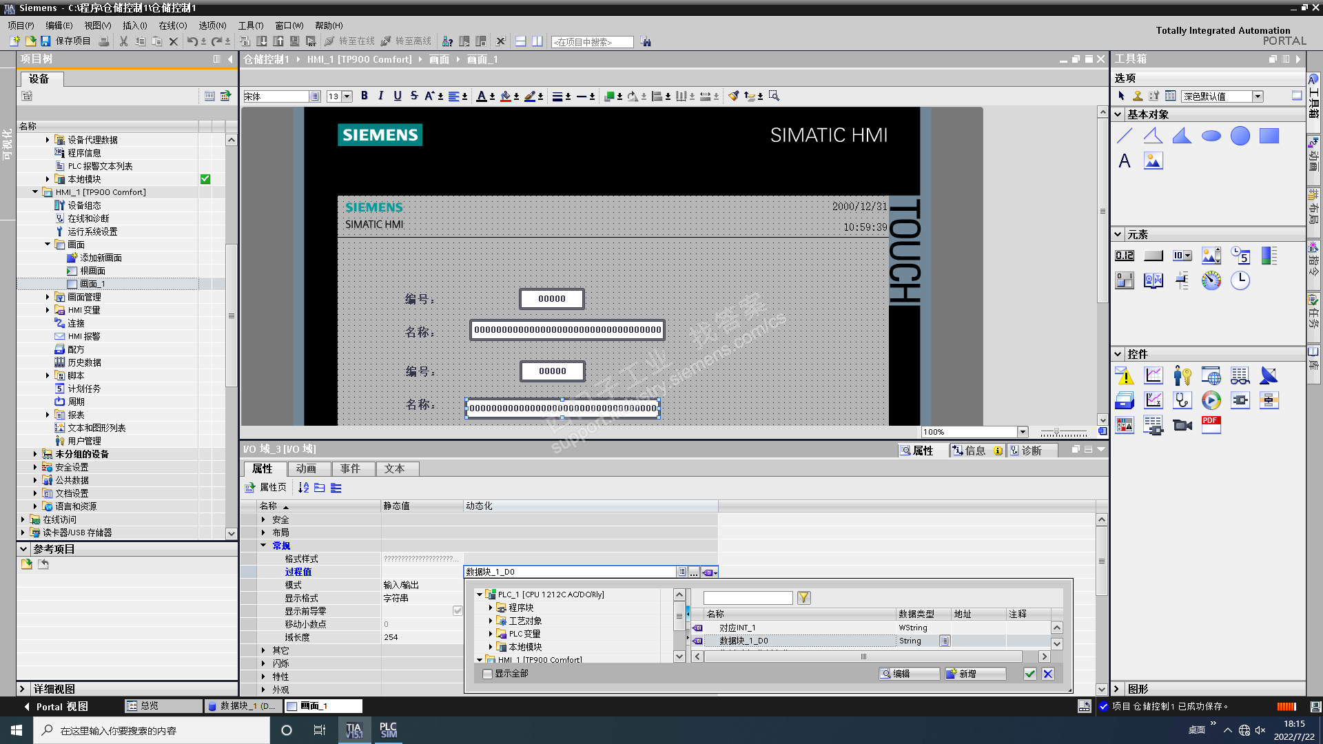The height and width of the screenshot is (744, 1323).
Task: Click the Italic formatting icon
Action: point(380,96)
